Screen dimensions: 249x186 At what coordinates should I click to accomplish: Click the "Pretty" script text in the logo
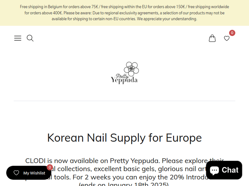pos(118,76)
